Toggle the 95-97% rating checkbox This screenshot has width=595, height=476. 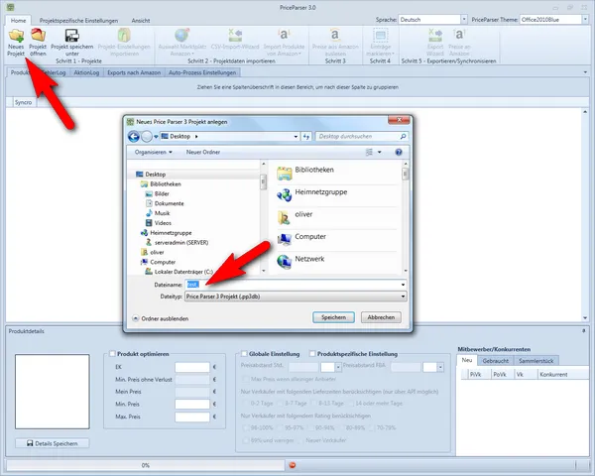(x=280, y=427)
